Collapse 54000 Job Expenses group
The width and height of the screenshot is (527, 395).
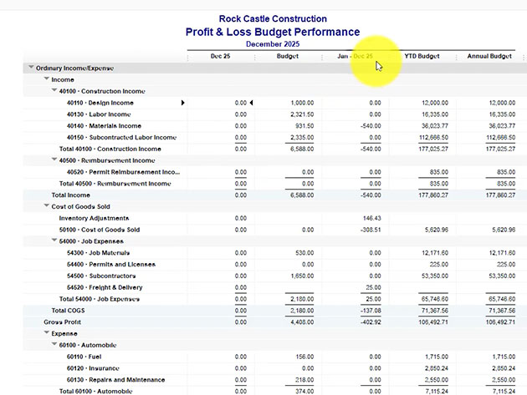(x=54, y=241)
